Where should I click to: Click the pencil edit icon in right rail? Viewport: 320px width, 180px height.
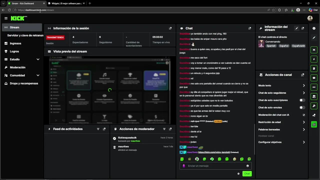314,38
